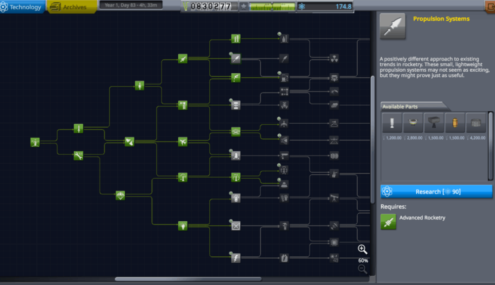Select the parachute Survivability tech node
495x285 pixels.
[120, 195]
